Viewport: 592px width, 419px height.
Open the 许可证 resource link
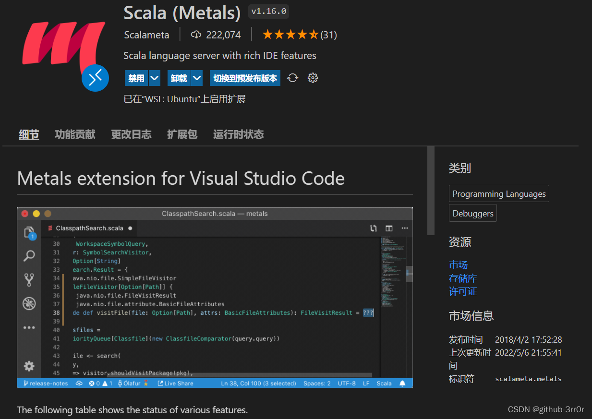463,291
